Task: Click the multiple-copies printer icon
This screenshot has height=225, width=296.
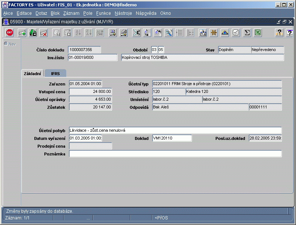Action: pyautogui.click(x=124, y=33)
